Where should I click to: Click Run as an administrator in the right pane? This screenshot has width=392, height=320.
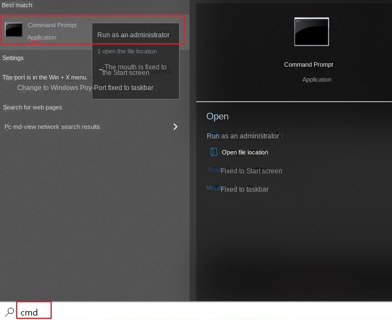point(243,136)
